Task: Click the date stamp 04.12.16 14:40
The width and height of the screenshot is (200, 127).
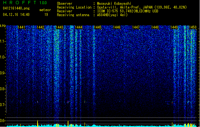Action: tap(16, 15)
